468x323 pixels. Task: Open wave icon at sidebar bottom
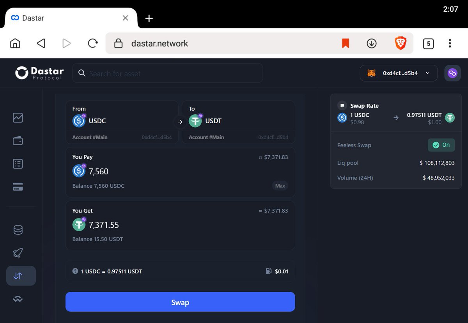coord(18,299)
